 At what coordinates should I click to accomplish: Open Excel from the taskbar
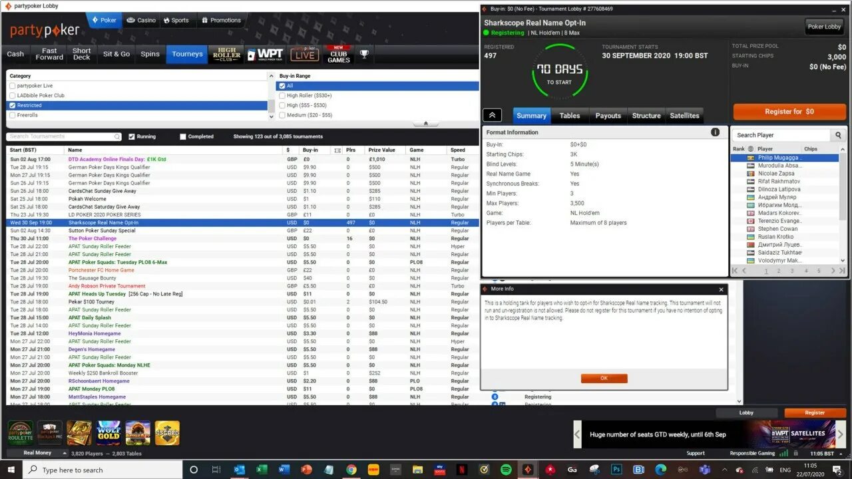[262, 470]
